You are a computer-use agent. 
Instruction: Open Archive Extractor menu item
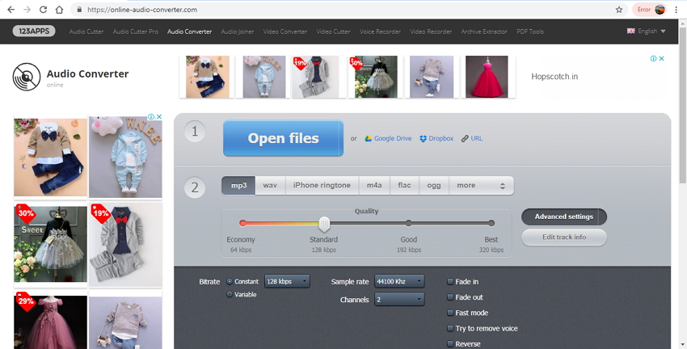[x=484, y=32]
